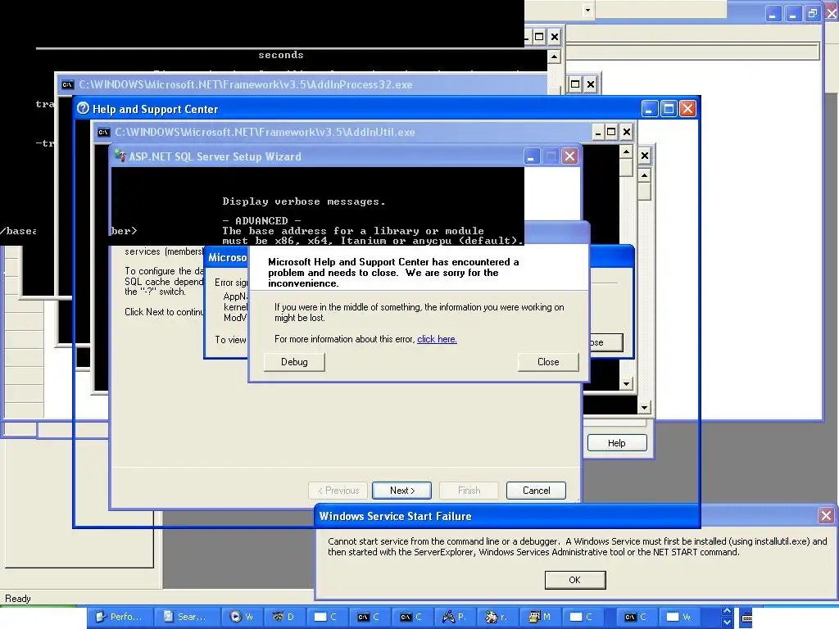Click the Help and Support Center title icon
The width and height of the screenshot is (839, 629).
click(x=83, y=109)
